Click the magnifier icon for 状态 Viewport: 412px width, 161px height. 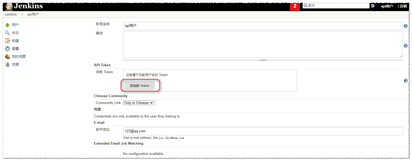point(7,33)
